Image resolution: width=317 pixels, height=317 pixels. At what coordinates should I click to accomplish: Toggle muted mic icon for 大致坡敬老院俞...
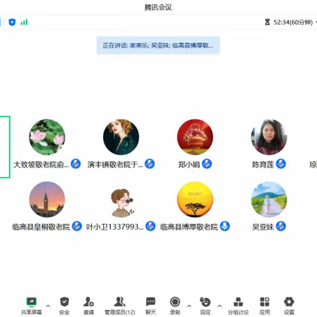coord(76,164)
